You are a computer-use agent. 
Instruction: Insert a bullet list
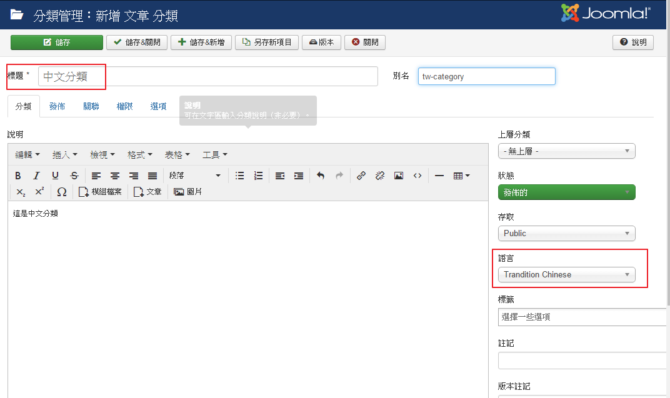click(239, 176)
